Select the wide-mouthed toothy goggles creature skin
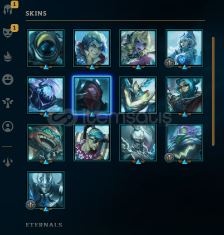The image size is (224, 235). tap(46, 143)
